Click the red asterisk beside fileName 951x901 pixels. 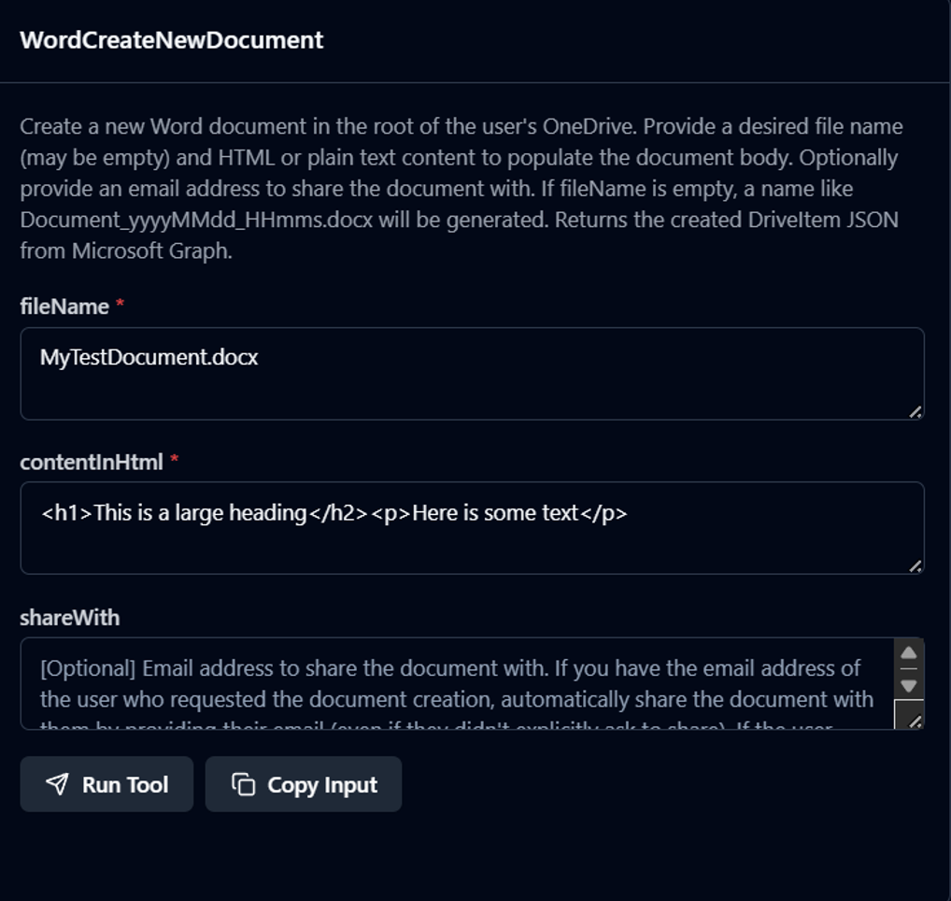tap(120, 307)
